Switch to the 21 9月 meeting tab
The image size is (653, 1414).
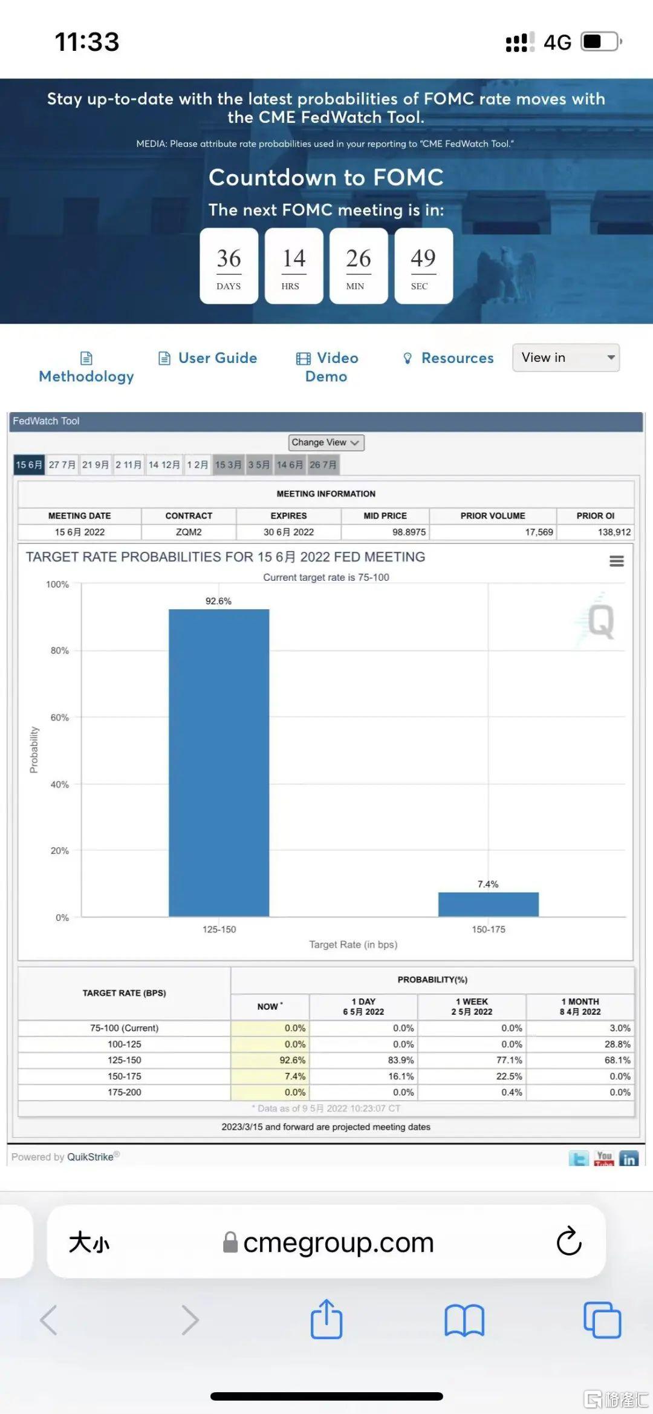(x=96, y=465)
